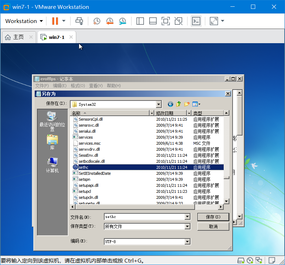Open the snapshot manager wrench icon
Screen dimensions: 285x265
[123, 21]
